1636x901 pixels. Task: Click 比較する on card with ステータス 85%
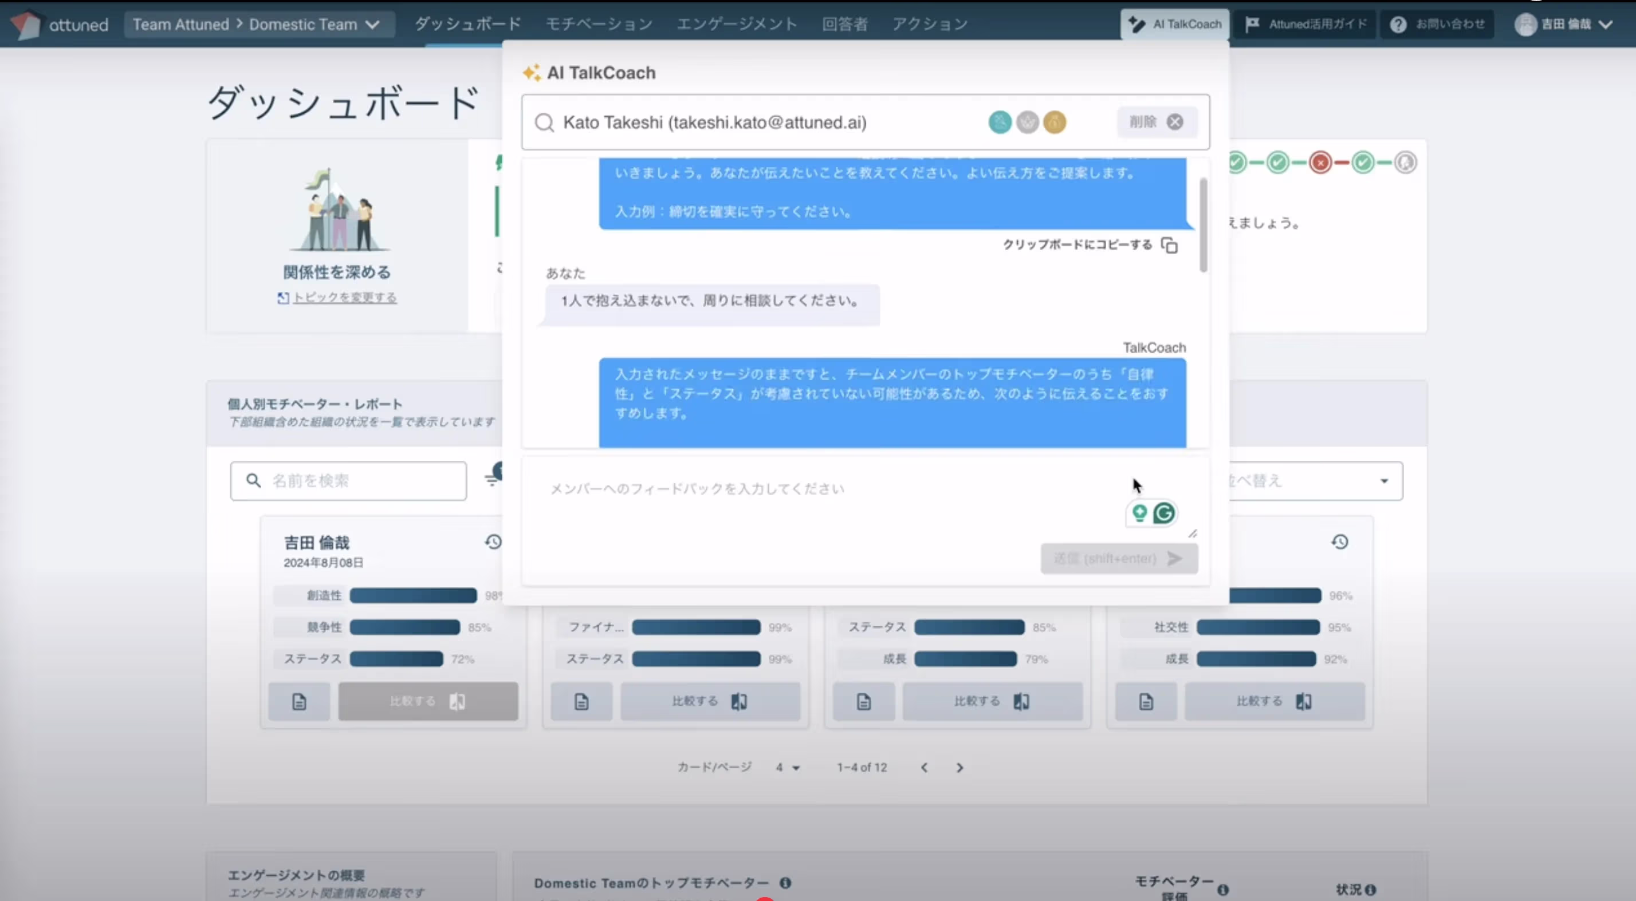pyautogui.click(x=993, y=701)
